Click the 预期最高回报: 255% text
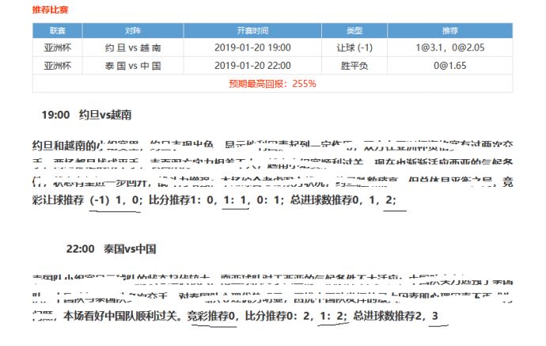 tap(272, 84)
